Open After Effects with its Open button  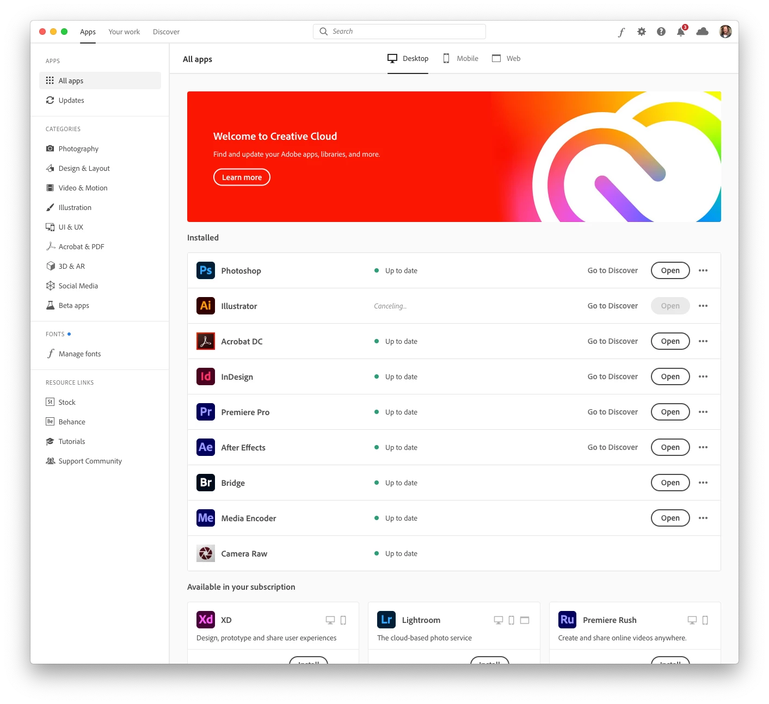(670, 447)
